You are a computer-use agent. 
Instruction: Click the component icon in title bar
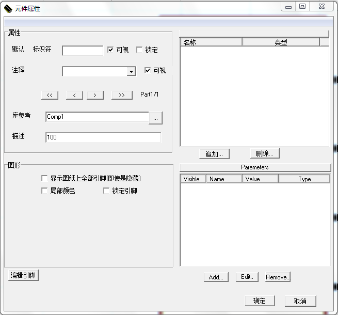pos(8,8)
